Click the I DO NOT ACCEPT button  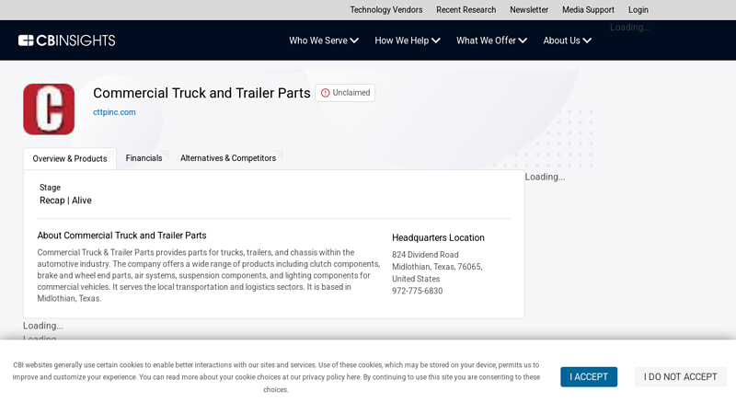pos(680,377)
